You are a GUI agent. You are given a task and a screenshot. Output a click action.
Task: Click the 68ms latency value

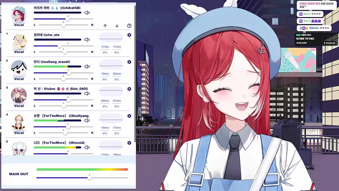105,101
